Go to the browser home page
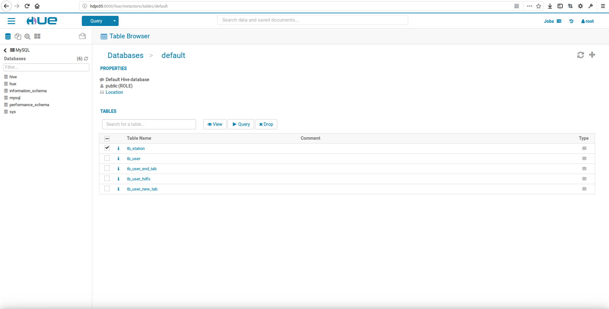 tap(37, 6)
